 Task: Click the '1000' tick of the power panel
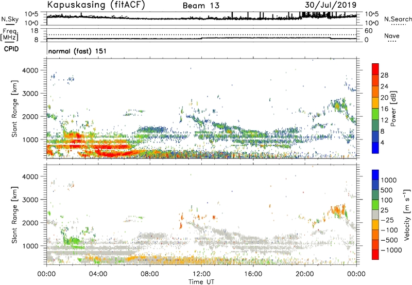coord(30,139)
